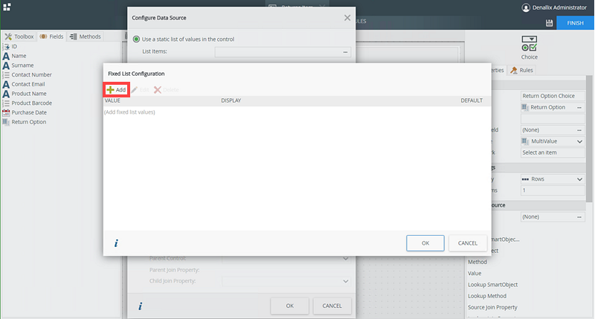Viewport: 595px width, 319px height.
Task: Click the Source Join Property label
Action: click(492, 308)
